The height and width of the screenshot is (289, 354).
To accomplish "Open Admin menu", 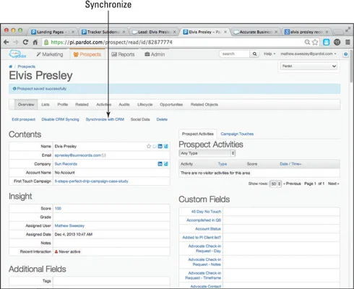I will pyautogui.click(x=155, y=54).
